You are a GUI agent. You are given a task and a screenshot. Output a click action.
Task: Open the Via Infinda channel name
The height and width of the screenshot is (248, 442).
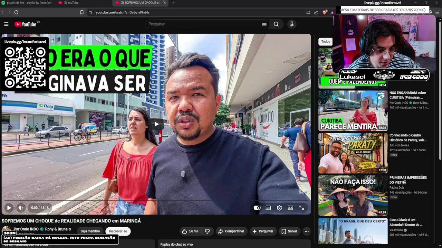pos(396,230)
